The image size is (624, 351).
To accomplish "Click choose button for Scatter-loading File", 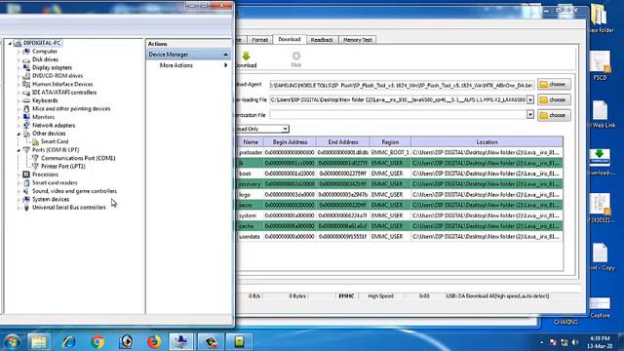I will [x=554, y=99].
